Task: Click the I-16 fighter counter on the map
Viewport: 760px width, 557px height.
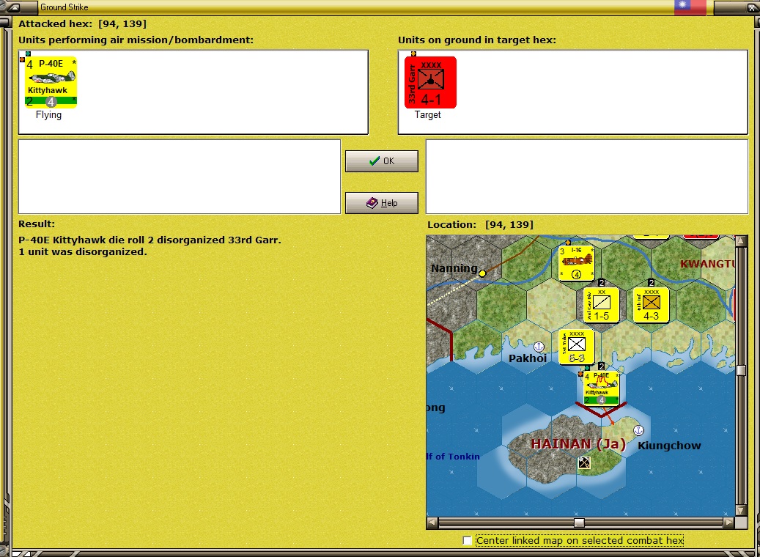Action: pos(576,263)
